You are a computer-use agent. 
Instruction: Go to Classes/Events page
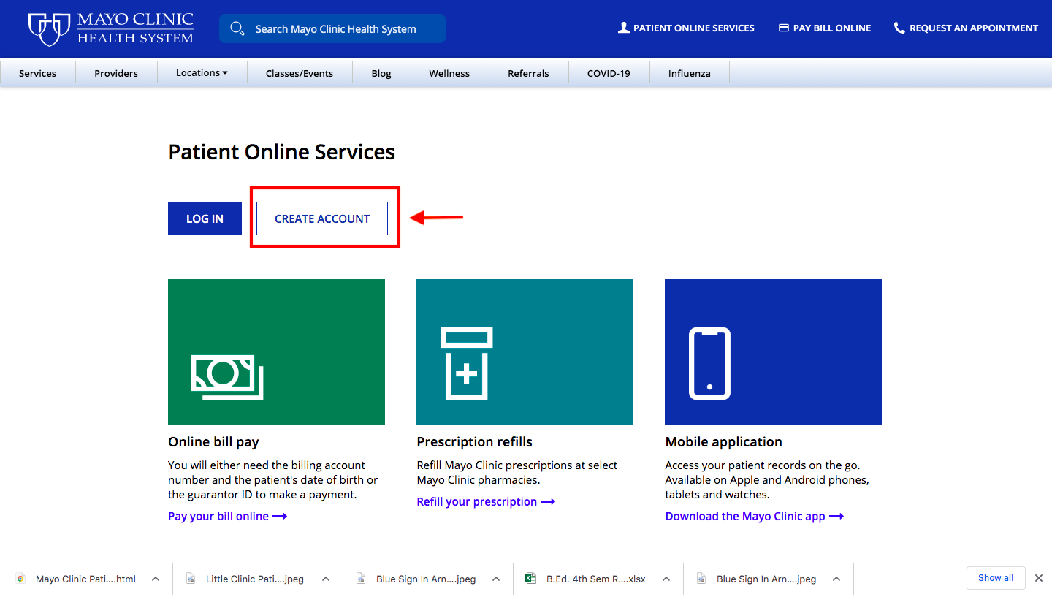[300, 73]
